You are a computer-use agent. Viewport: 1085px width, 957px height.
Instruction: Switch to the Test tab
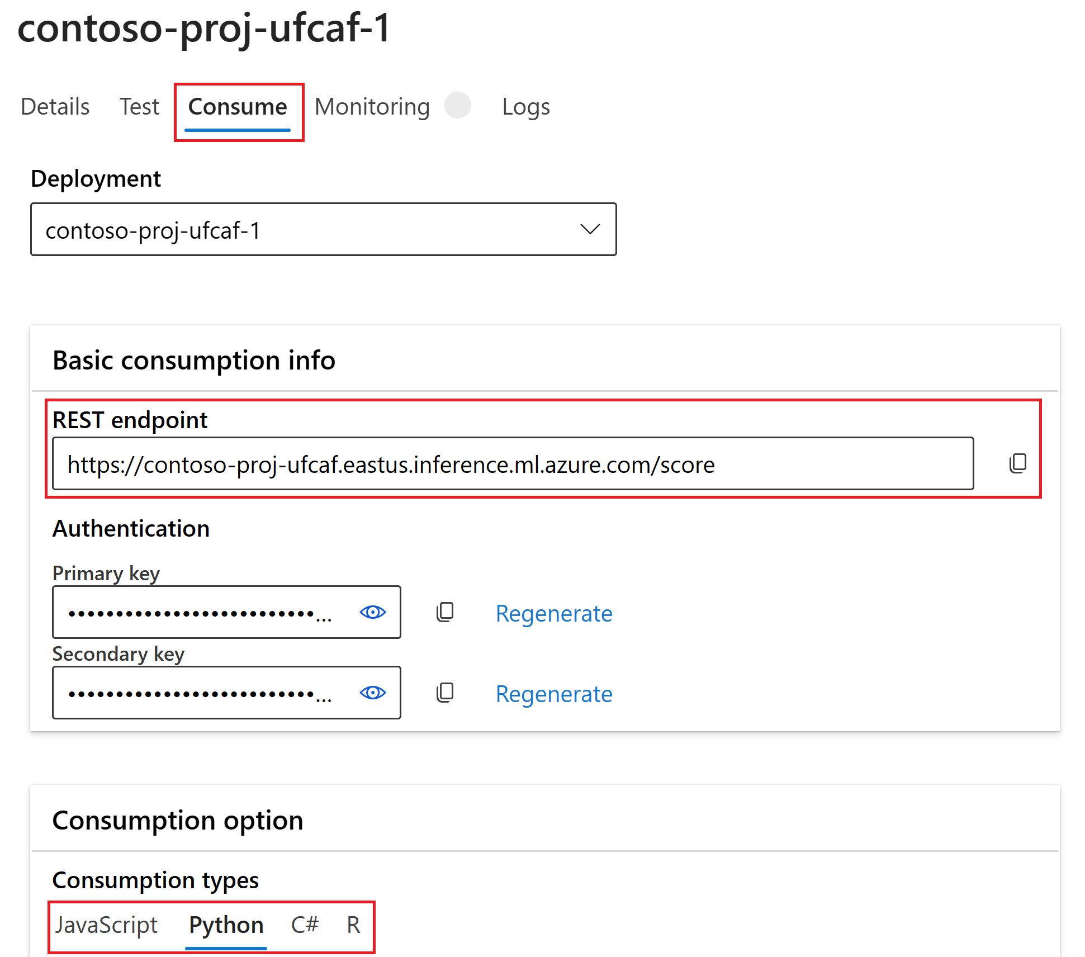(x=139, y=106)
